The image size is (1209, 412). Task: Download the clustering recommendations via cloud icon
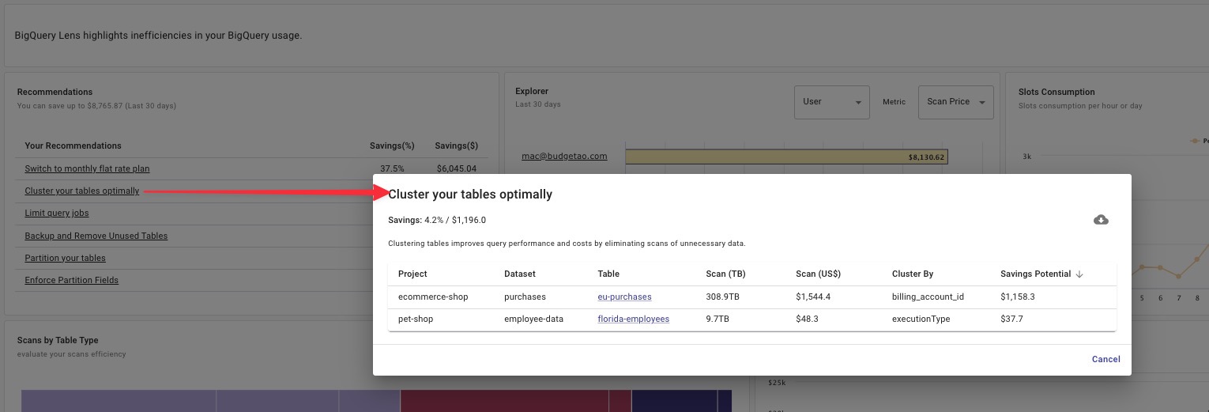(x=1101, y=220)
